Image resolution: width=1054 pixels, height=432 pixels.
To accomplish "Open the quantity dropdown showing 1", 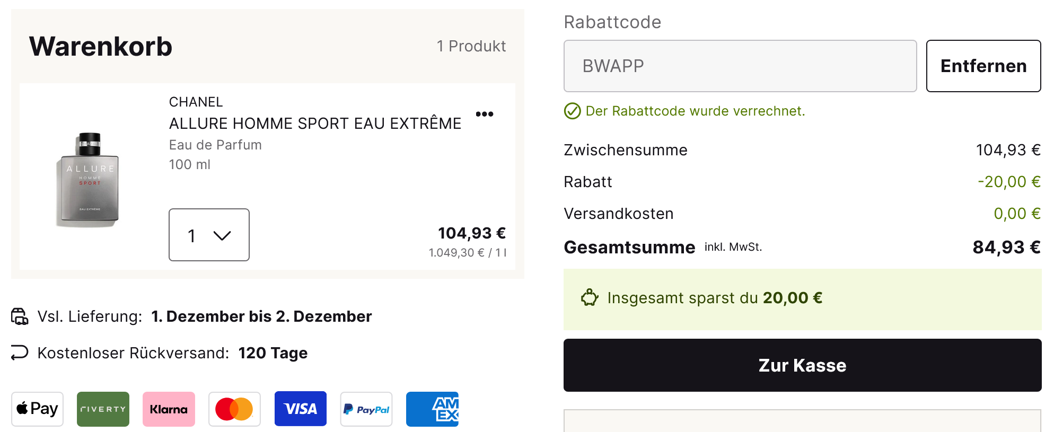I will point(209,235).
